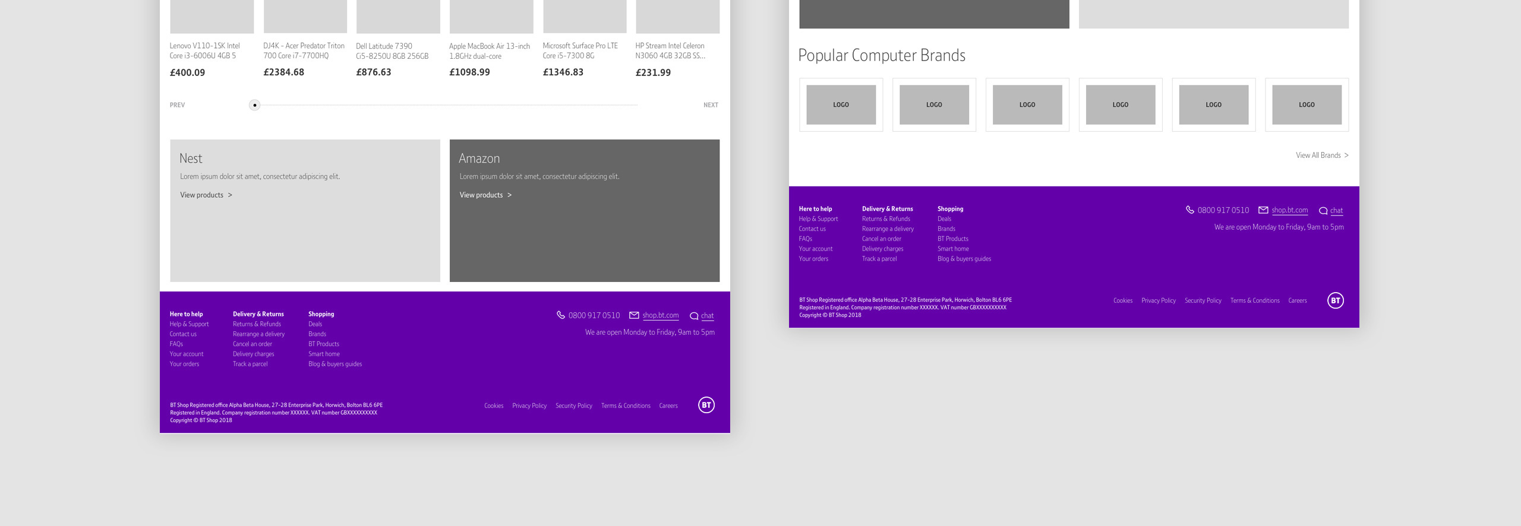
Task: Open Track a parcel in footer under brand logos
Action: (879, 259)
